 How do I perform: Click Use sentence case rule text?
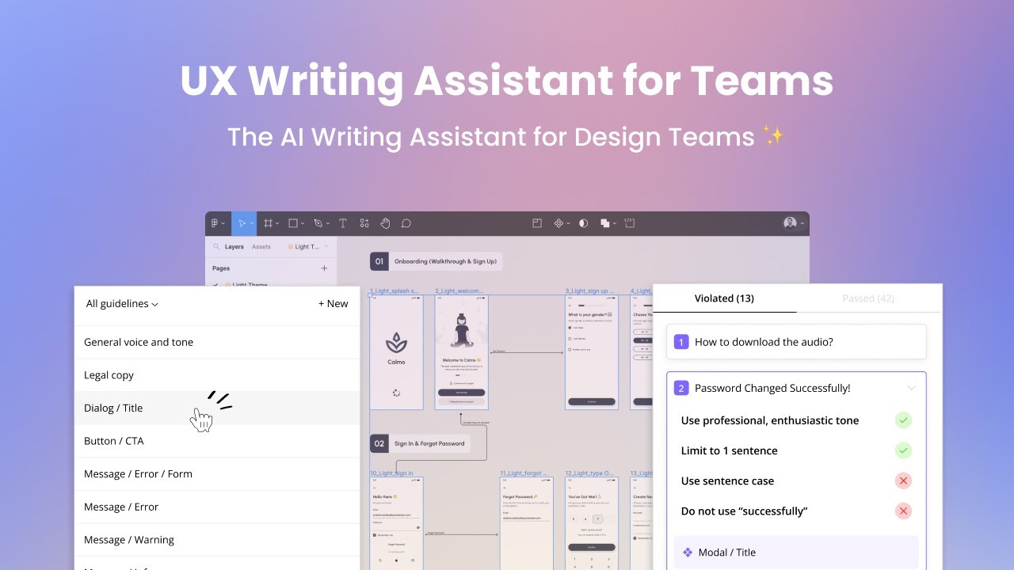(727, 481)
